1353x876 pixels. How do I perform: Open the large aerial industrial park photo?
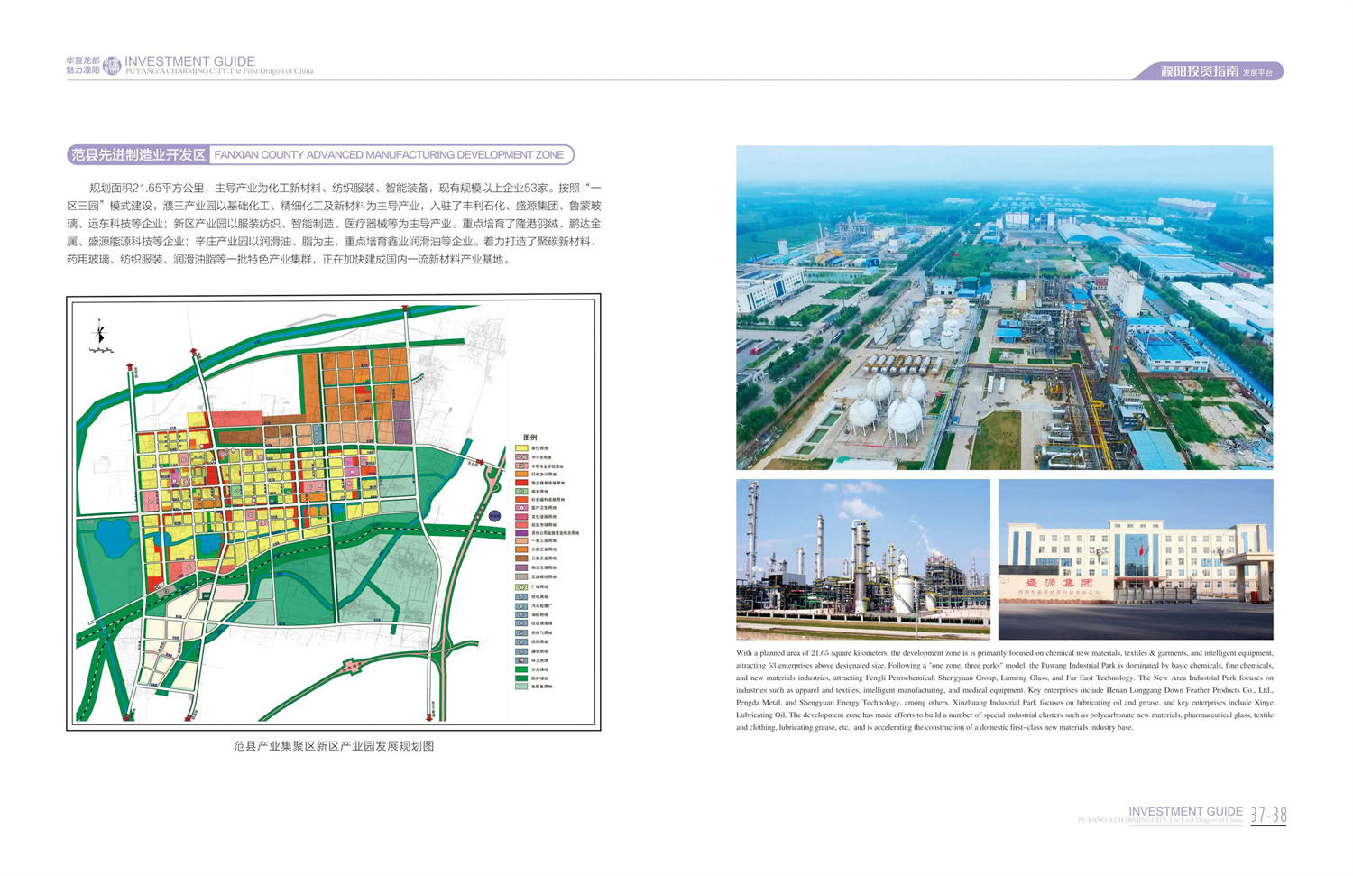(1004, 307)
